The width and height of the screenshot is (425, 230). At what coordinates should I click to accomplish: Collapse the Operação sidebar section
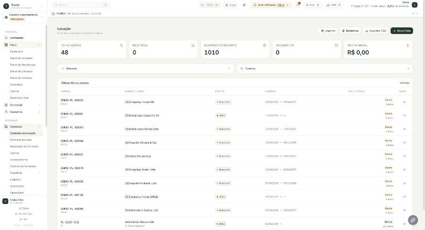click(39, 127)
